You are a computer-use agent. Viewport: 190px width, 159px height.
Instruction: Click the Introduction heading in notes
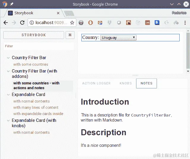tap(105, 102)
